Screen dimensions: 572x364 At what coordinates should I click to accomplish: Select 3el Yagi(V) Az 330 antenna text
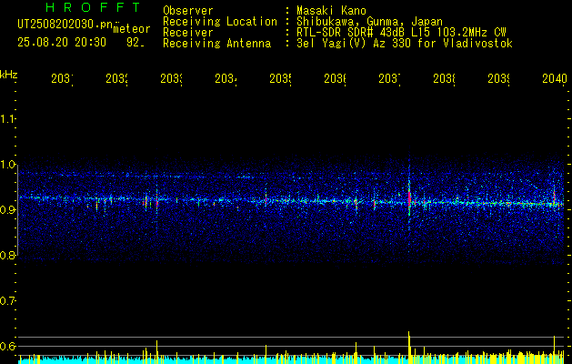405,44
